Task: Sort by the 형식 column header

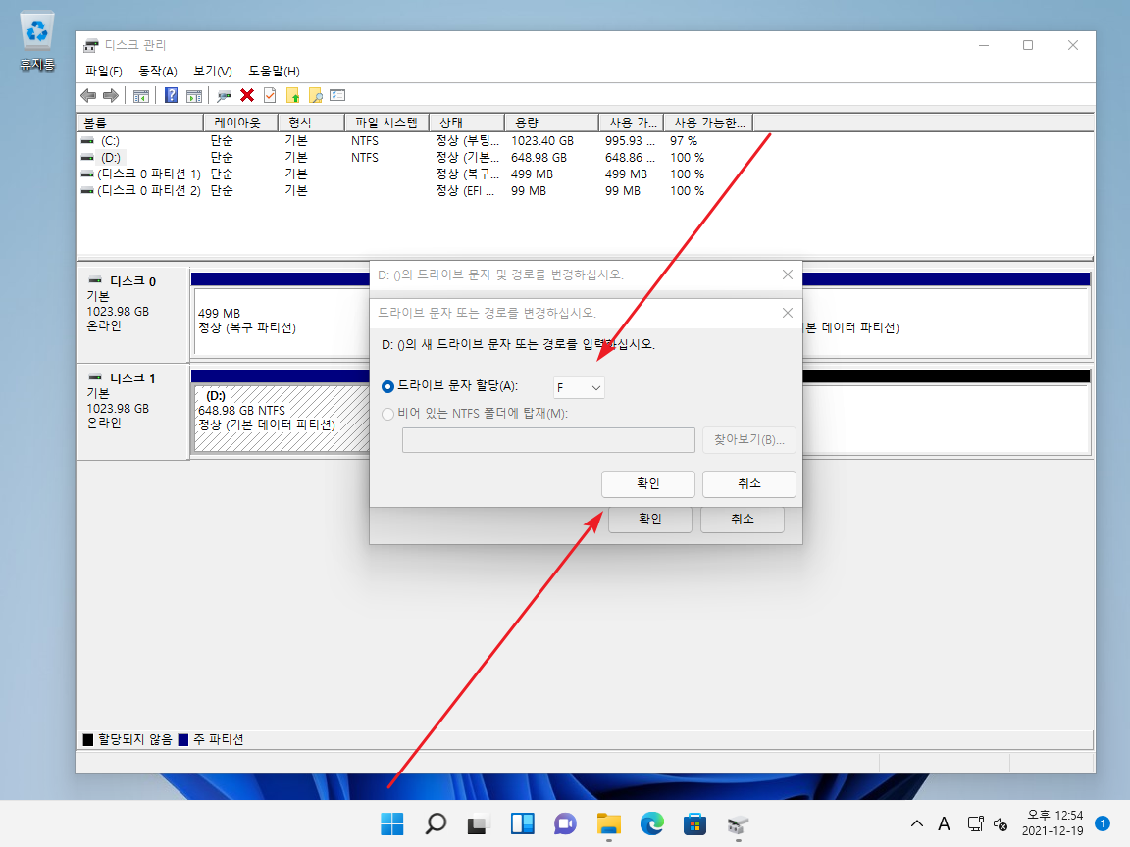Action: coord(311,124)
